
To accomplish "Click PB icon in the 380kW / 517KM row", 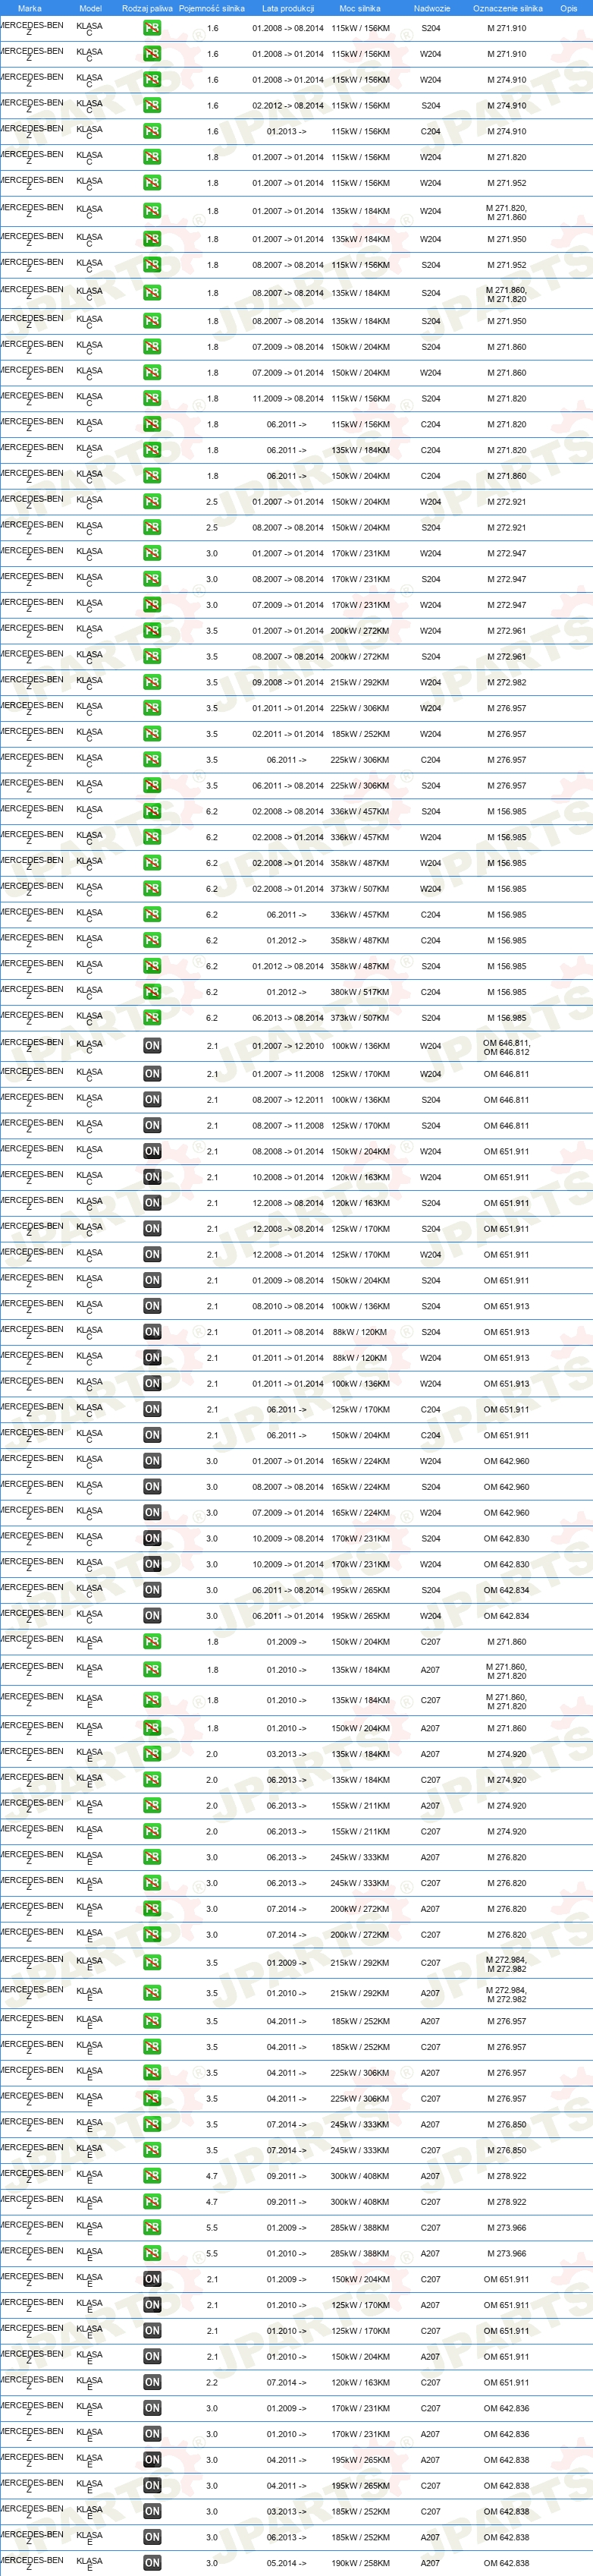I will pos(152,992).
